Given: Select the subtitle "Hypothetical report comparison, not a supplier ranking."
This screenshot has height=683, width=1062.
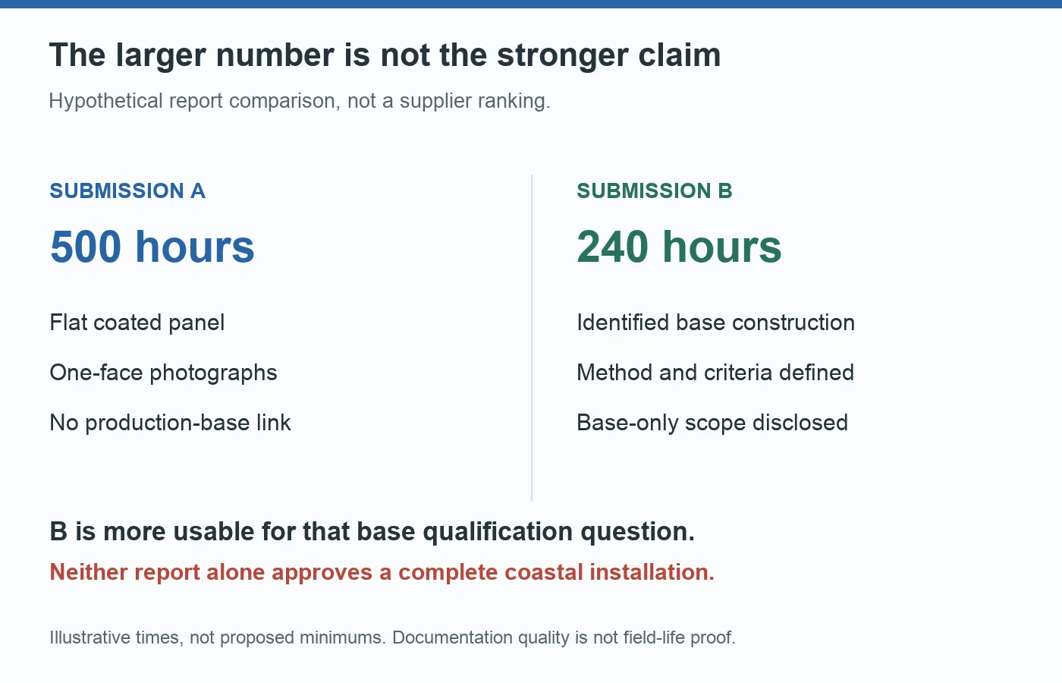Looking at the screenshot, I should pyautogui.click(x=300, y=101).
